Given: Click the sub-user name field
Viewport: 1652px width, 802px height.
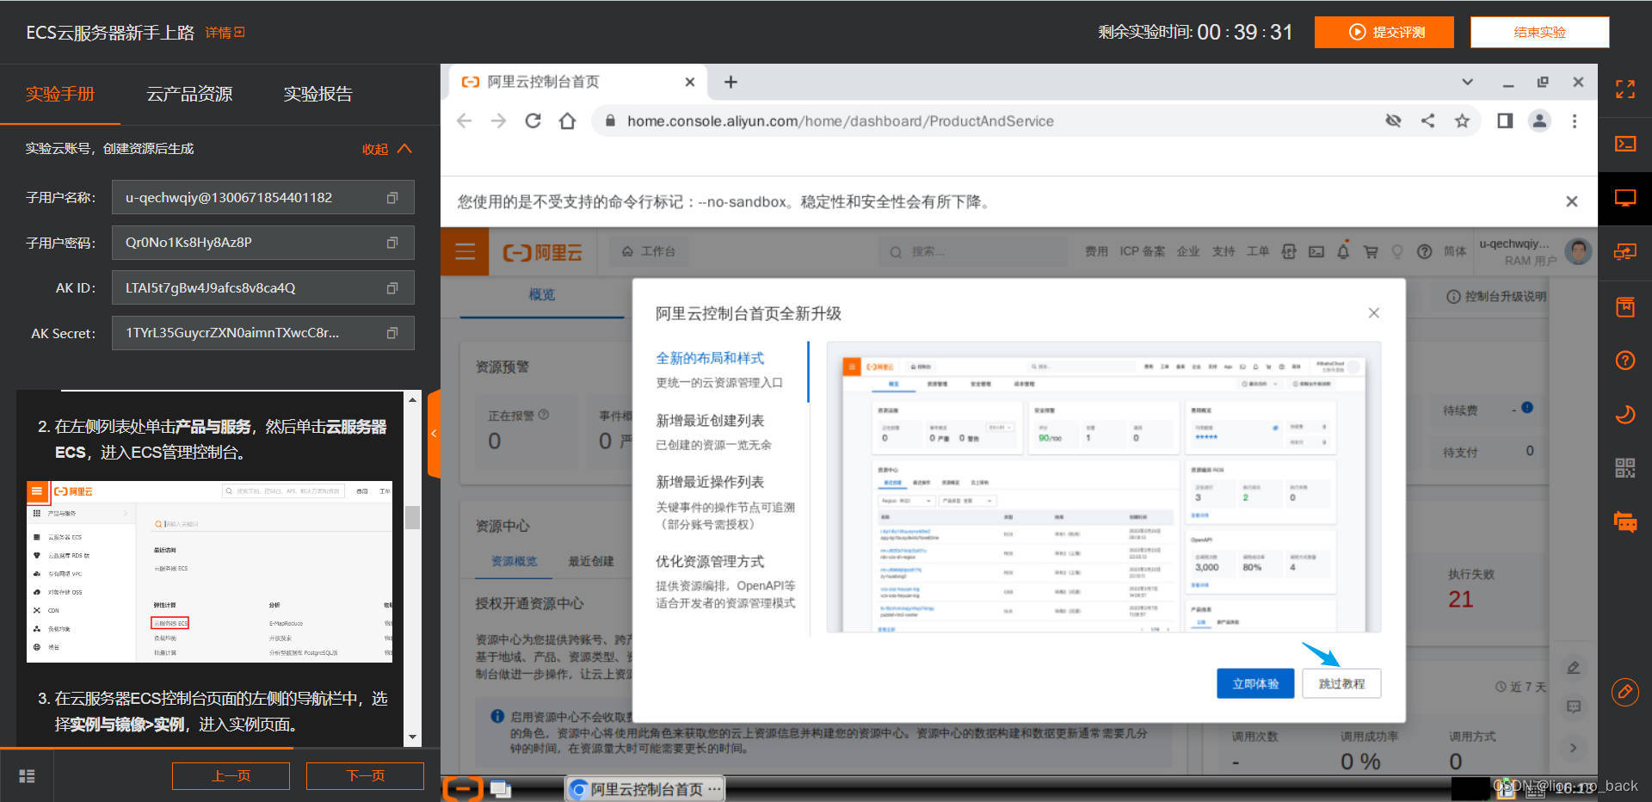Looking at the screenshot, I should (262, 198).
